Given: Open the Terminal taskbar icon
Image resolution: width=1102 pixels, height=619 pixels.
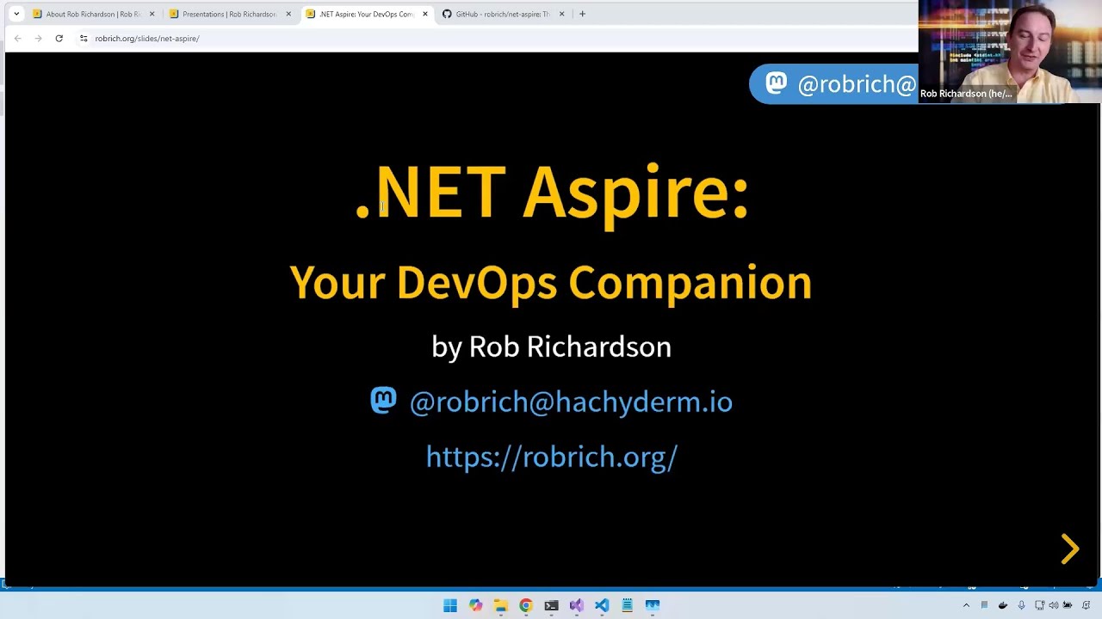Looking at the screenshot, I should [551, 605].
